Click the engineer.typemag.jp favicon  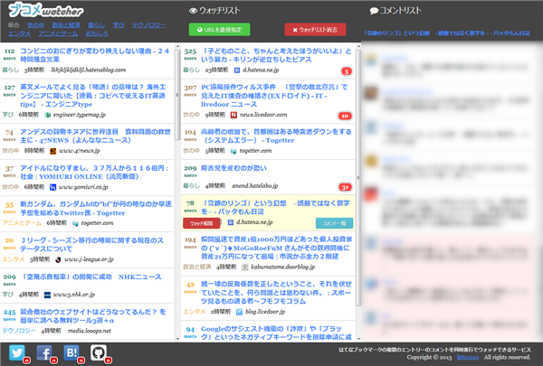click(47, 115)
